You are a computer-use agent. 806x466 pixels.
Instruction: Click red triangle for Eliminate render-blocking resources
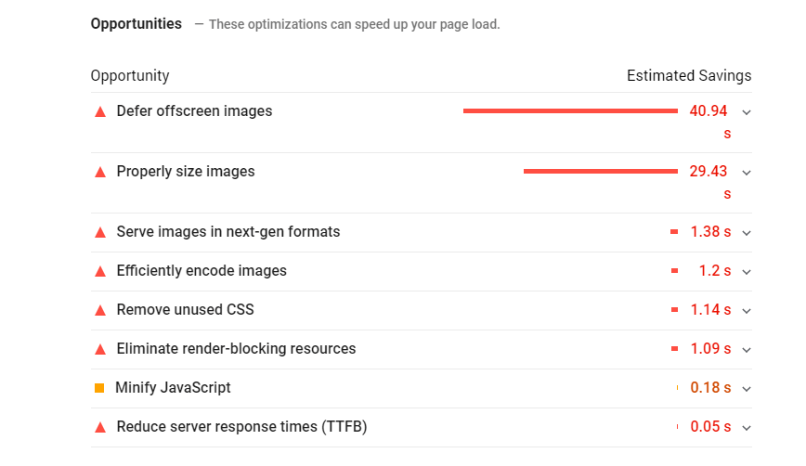point(100,349)
